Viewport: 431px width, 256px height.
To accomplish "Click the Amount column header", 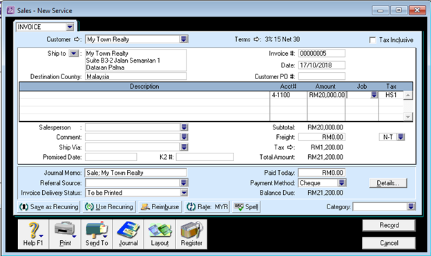I will [x=326, y=87].
